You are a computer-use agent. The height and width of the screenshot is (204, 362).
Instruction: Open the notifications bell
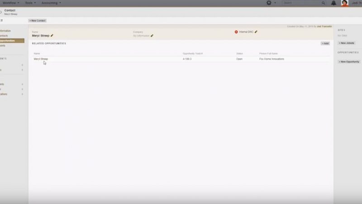click(333, 3)
